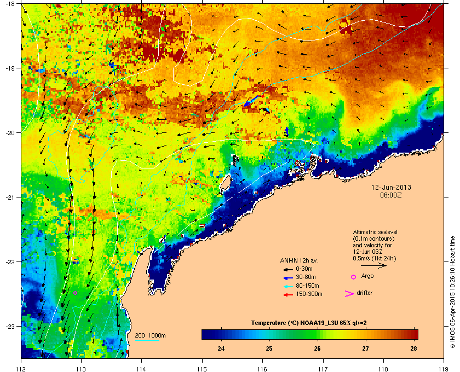This screenshot has height=372, width=460.
Task: Click the longitude axis label '112'
Action: [x=21, y=369]
